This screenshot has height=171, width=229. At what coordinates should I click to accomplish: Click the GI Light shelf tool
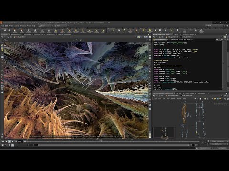click(x=160, y=31)
